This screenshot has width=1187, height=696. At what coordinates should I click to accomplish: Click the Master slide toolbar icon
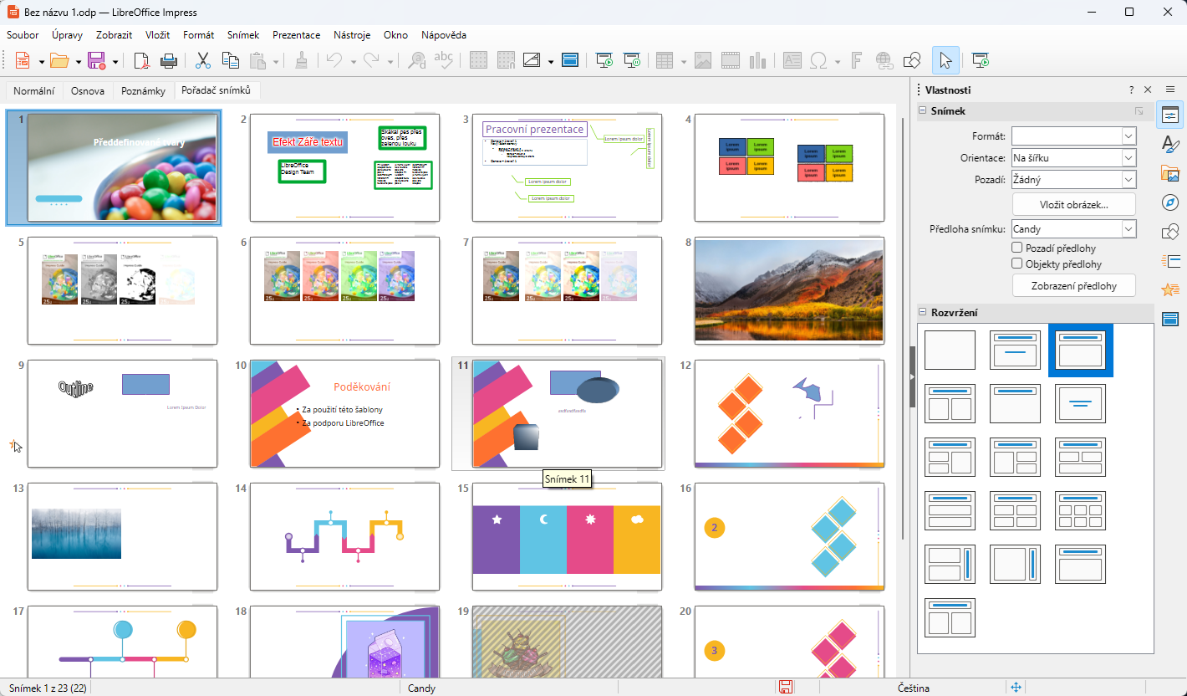pyautogui.click(x=570, y=60)
